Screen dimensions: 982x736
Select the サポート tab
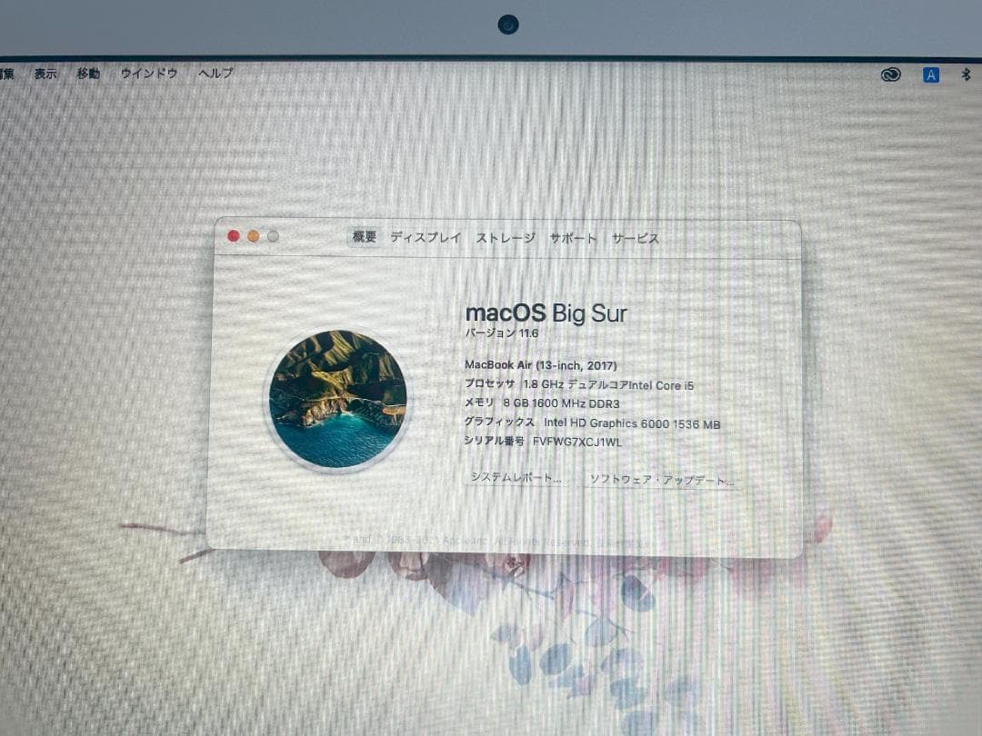coord(573,238)
